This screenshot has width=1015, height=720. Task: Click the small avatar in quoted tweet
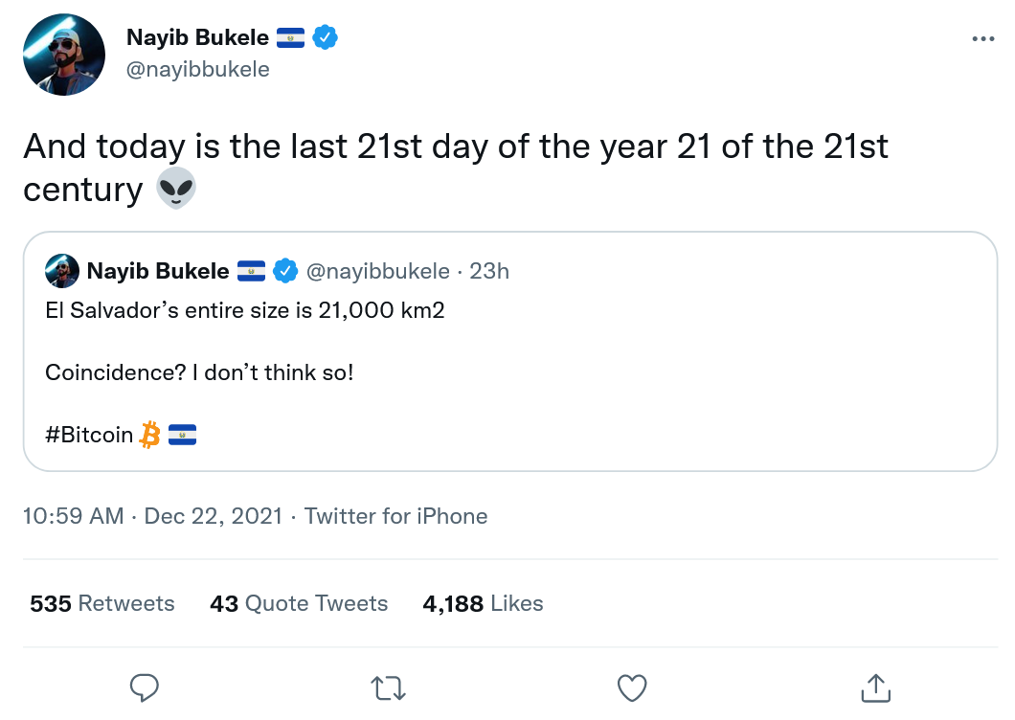point(62,271)
